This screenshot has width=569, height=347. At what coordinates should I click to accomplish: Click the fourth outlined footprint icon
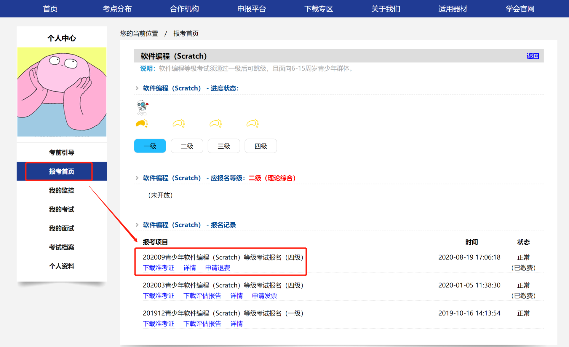252,123
